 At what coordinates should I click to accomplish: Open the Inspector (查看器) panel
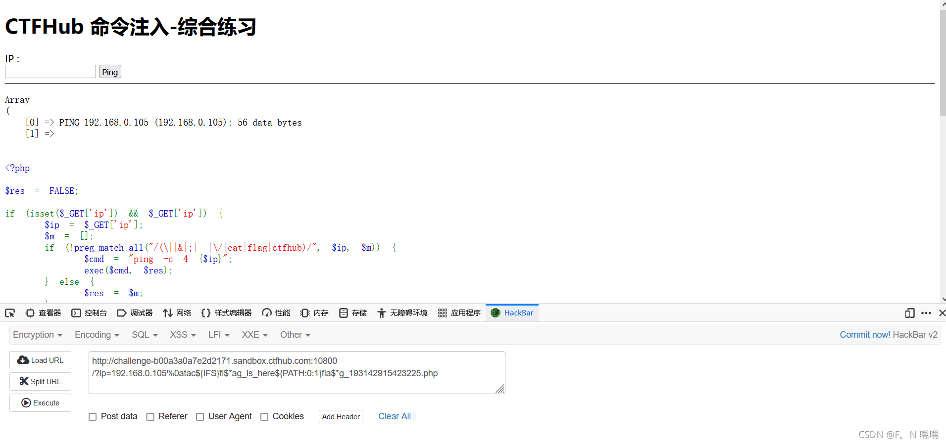pyautogui.click(x=44, y=313)
